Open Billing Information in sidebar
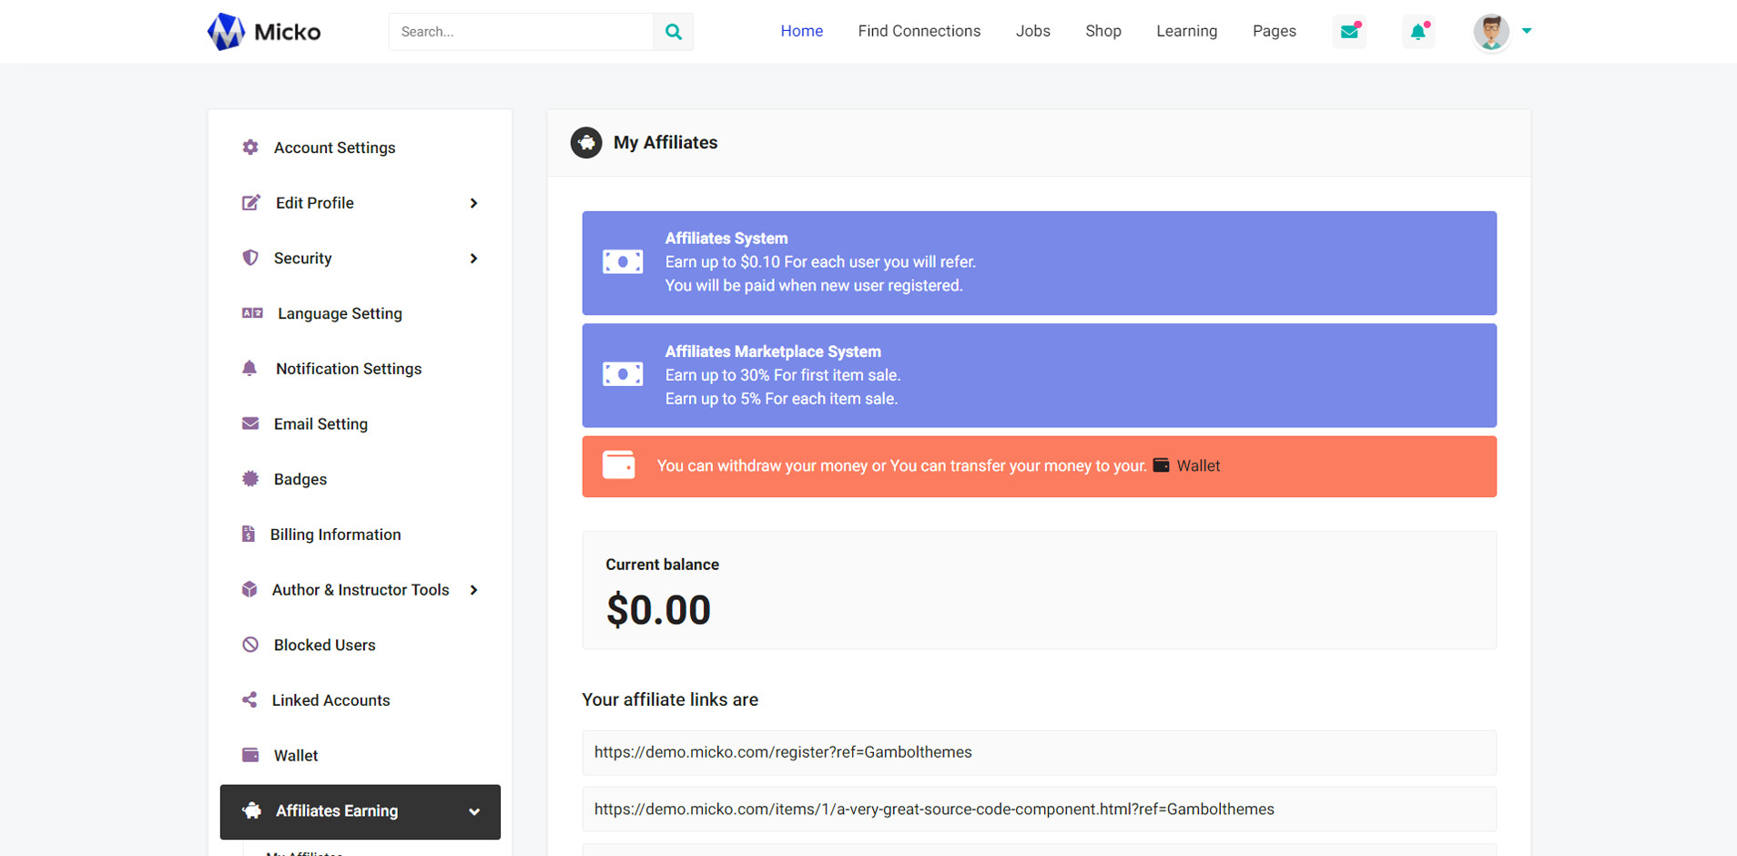 coord(335,535)
